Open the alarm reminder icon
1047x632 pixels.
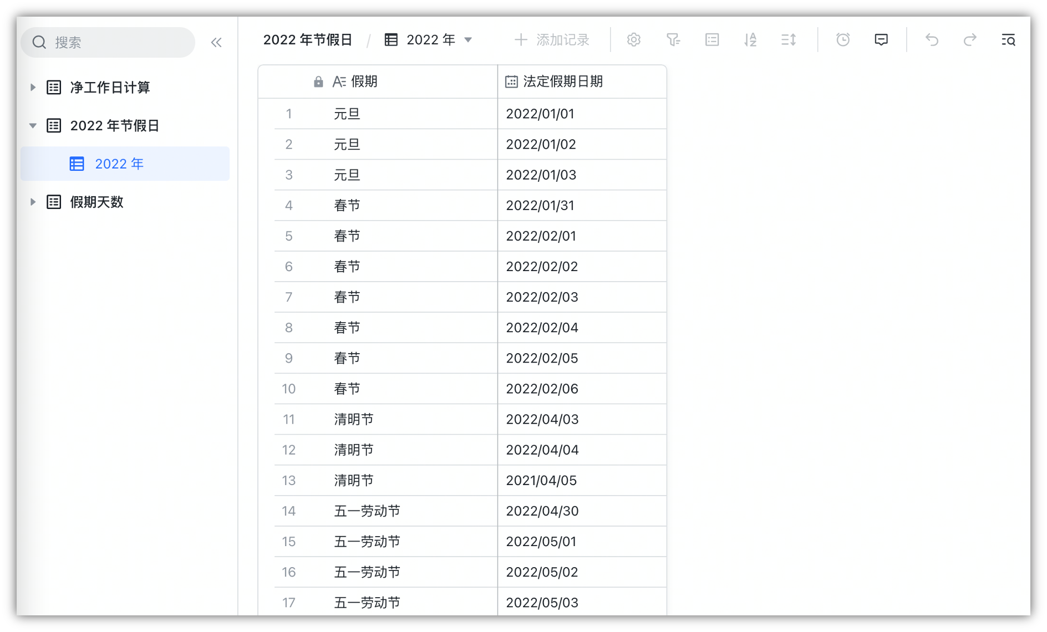(x=842, y=39)
